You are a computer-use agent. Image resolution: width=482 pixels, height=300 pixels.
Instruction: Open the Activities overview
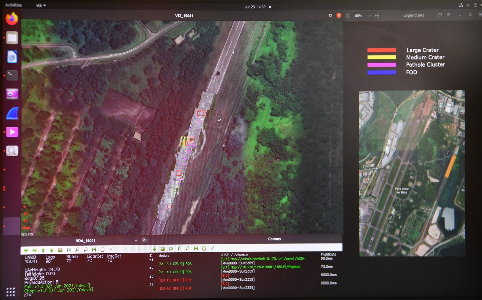click(13, 5)
